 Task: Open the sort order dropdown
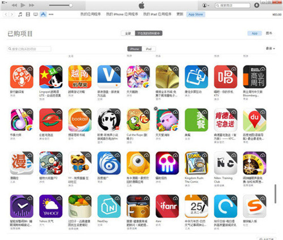271,49
